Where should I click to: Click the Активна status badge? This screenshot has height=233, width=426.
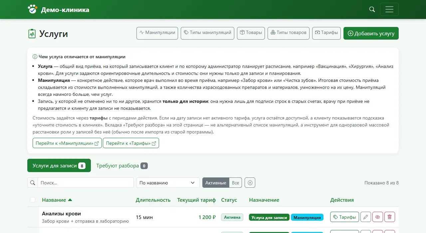(232, 217)
